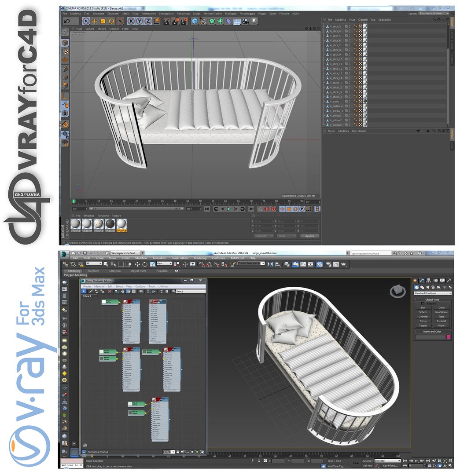Open the spline pen tool in Cinema 4D
Image resolution: width=460 pixels, height=475 pixels.
[x=203, y=21]
